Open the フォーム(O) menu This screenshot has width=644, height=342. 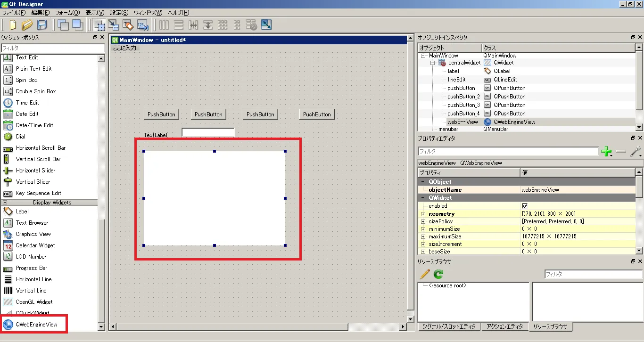tap(67, 13)
